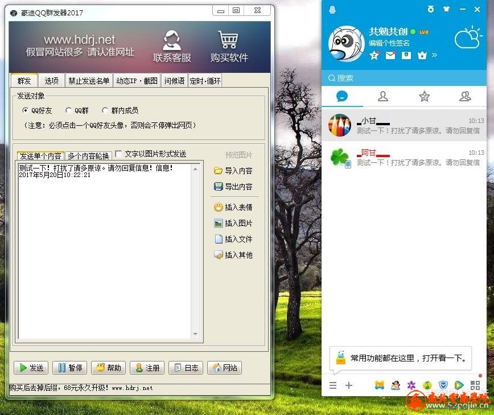Switch to the 群发 tab
Screen dimensions: 494x415
point(24,81)
